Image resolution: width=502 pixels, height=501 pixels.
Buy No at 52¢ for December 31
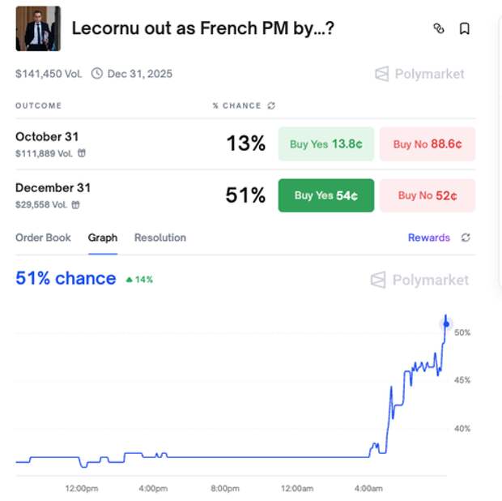428,195
